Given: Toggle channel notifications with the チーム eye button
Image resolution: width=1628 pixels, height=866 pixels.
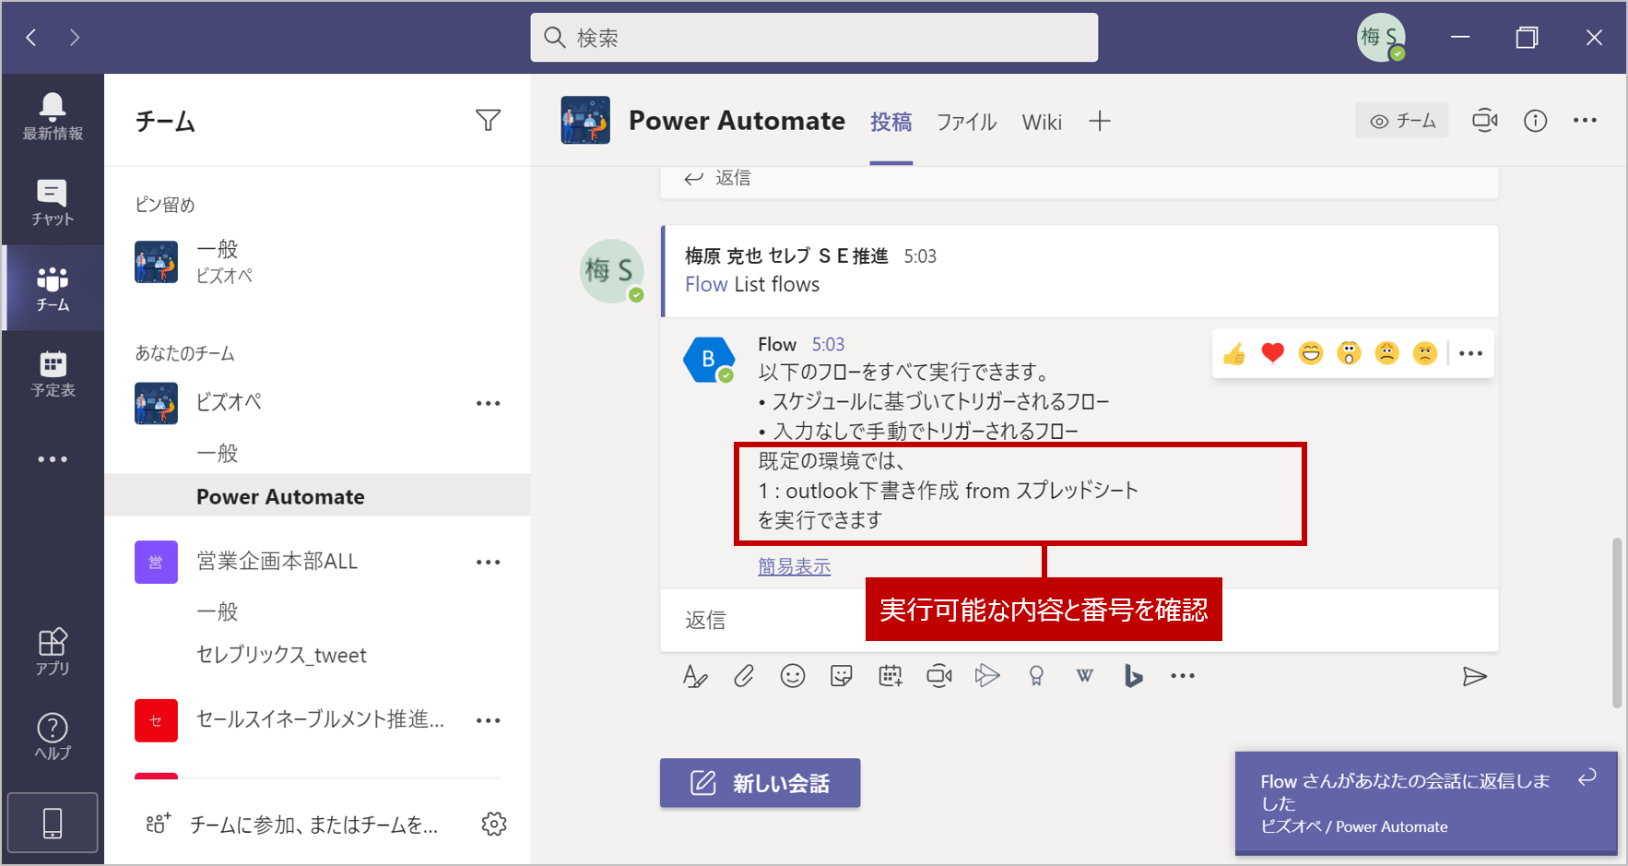Looking at the screenshot, I should tap(1402, 120).
